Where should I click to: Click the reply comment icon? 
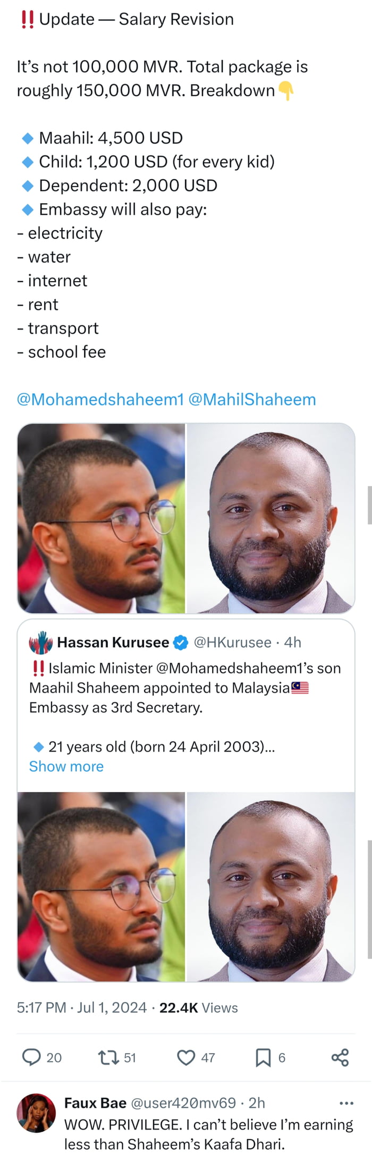pos(31,1057)
